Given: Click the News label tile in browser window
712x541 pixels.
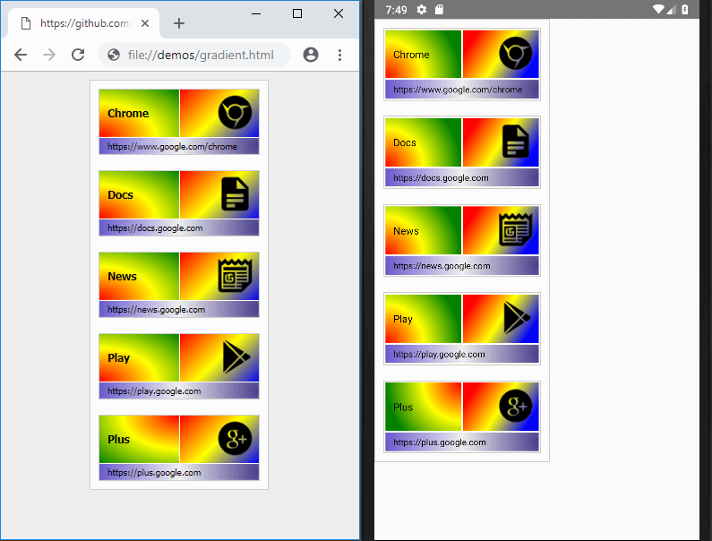Looking at the screenshot, I should [x=139, y=276].
